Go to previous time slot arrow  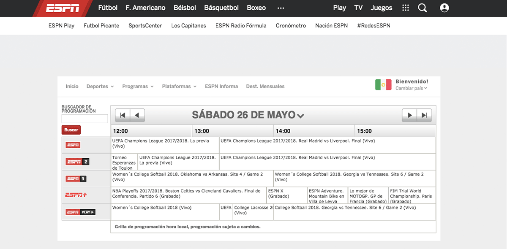[x=137, y=115]
